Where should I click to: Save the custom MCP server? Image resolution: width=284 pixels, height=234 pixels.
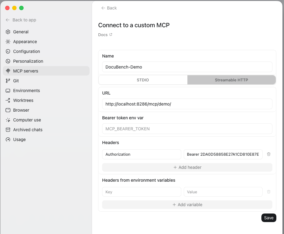pos(269,218)
